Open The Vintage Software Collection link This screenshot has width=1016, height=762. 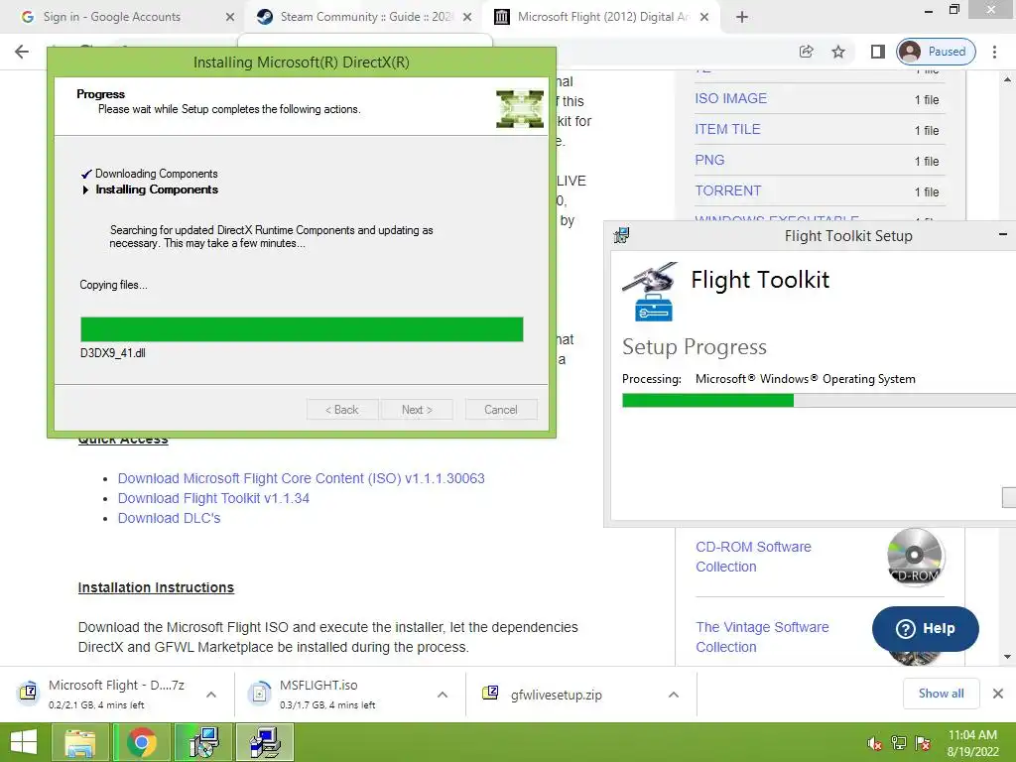point(763,637)
